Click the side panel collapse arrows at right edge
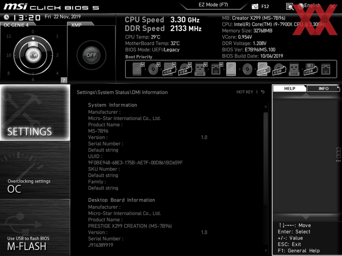 338,161
